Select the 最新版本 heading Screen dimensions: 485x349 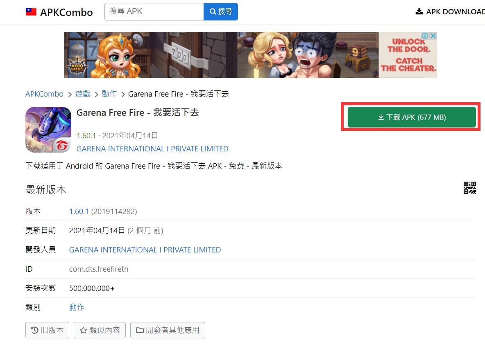point(46,189)
